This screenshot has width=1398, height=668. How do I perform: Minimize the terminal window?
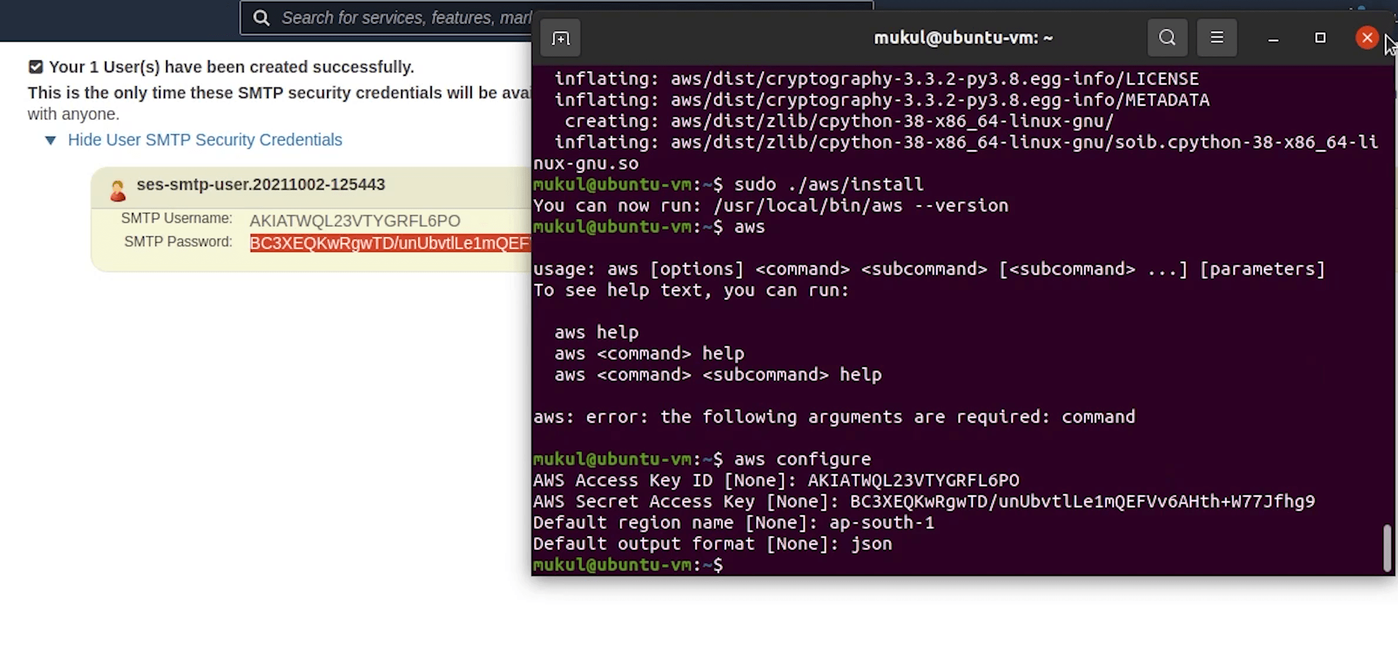pos(1273,38)
